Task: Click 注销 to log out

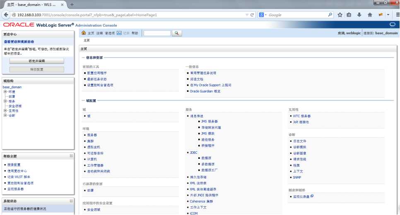Action: [x=99, y=33]
